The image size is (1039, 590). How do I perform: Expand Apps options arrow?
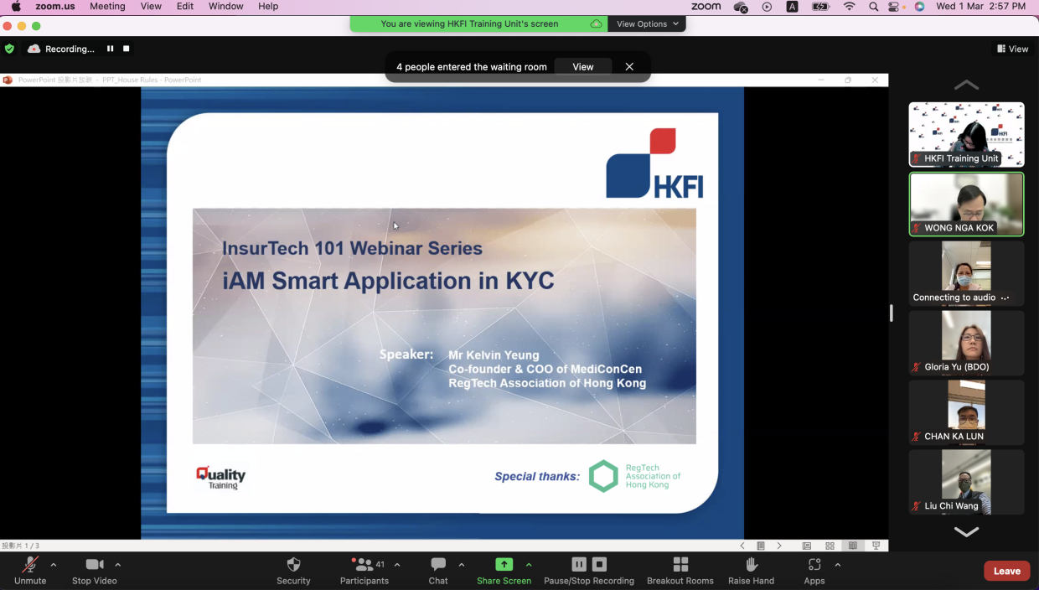pyautogui.click(x=838, y=565)
